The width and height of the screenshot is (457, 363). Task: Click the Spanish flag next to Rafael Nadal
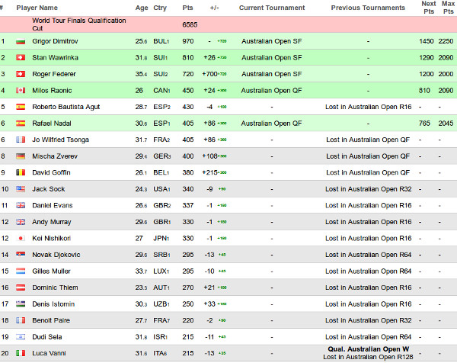pyautogui.click(x=20, y=123)
